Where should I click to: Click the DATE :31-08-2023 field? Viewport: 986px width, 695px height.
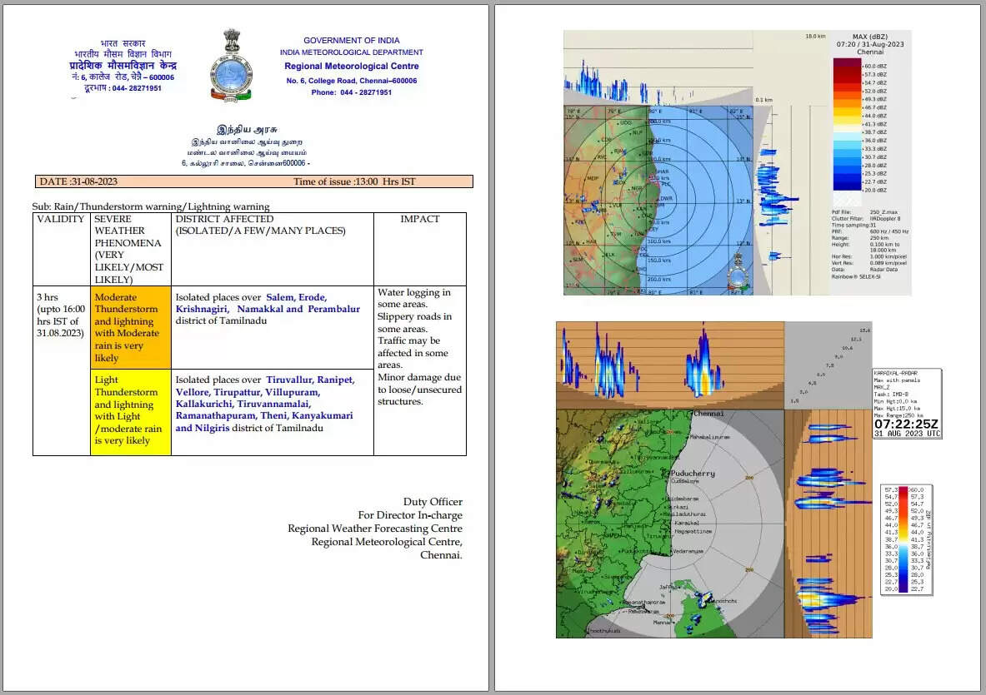tap(77, 181)
